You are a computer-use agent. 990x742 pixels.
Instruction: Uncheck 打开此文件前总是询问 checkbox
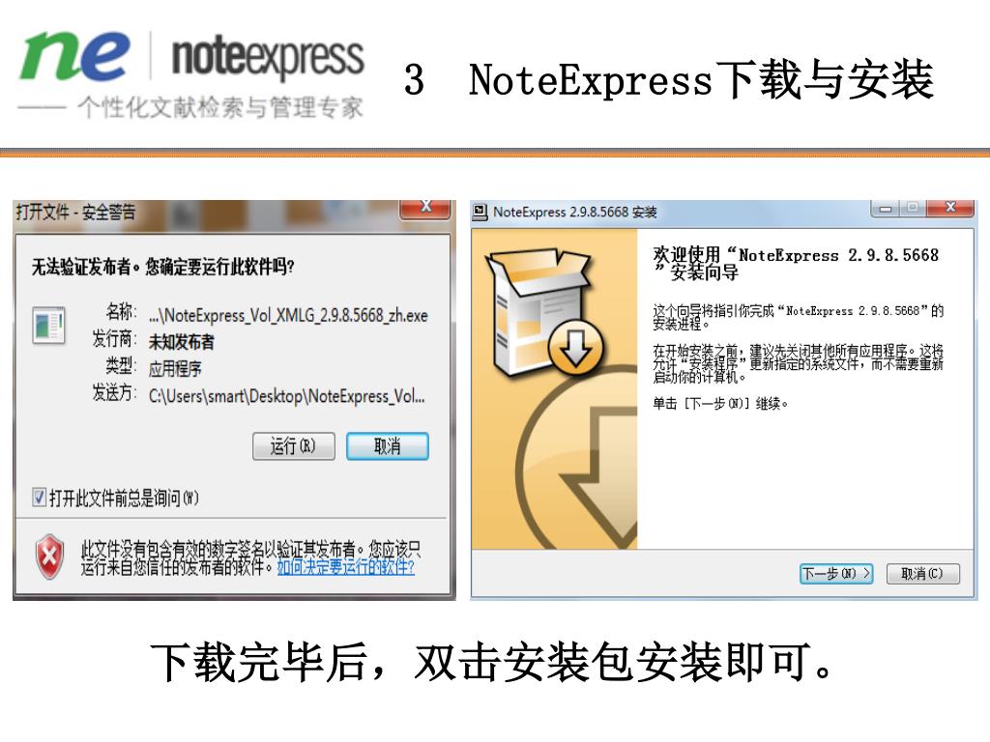pyautogui.click(x=39, y=498)
